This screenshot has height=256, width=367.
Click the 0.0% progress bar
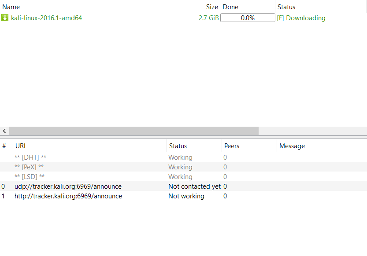pos(248,18)
